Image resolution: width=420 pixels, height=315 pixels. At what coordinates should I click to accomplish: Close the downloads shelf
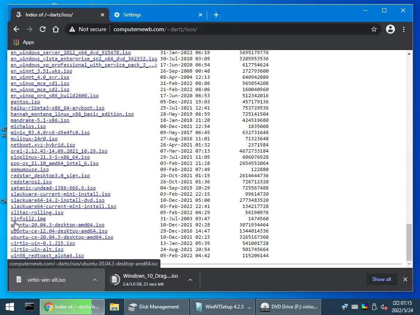click(x=405, y=279)
